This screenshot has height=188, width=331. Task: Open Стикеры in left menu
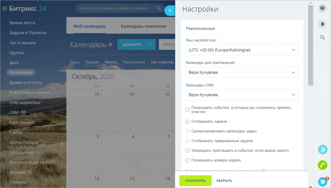point(18,182)
